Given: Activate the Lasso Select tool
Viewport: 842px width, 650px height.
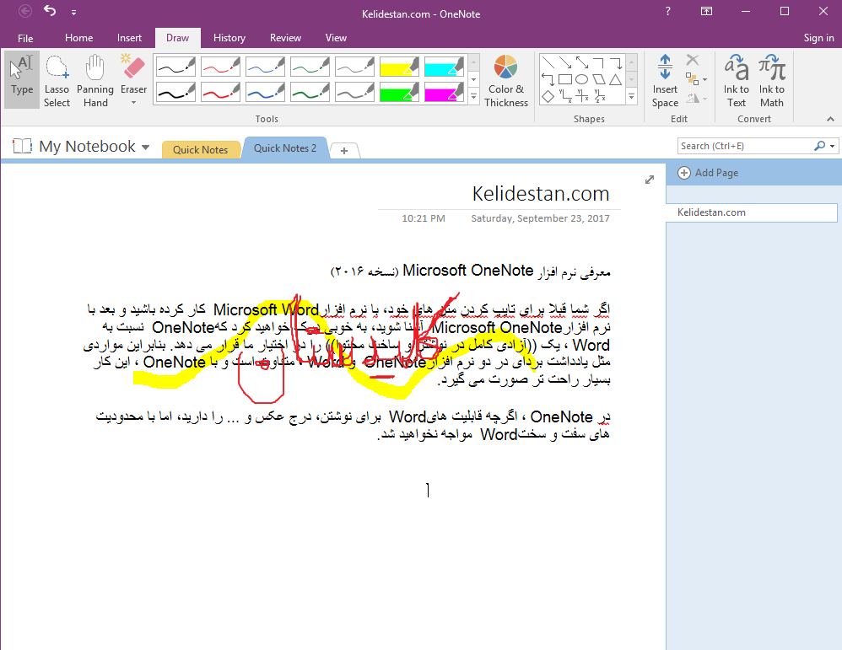Looking at the screenshot, I should coord(57,79).
